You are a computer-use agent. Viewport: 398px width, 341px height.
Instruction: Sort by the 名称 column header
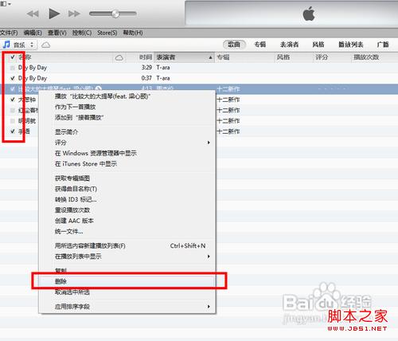pyautogui.click(x=65, y=57)
